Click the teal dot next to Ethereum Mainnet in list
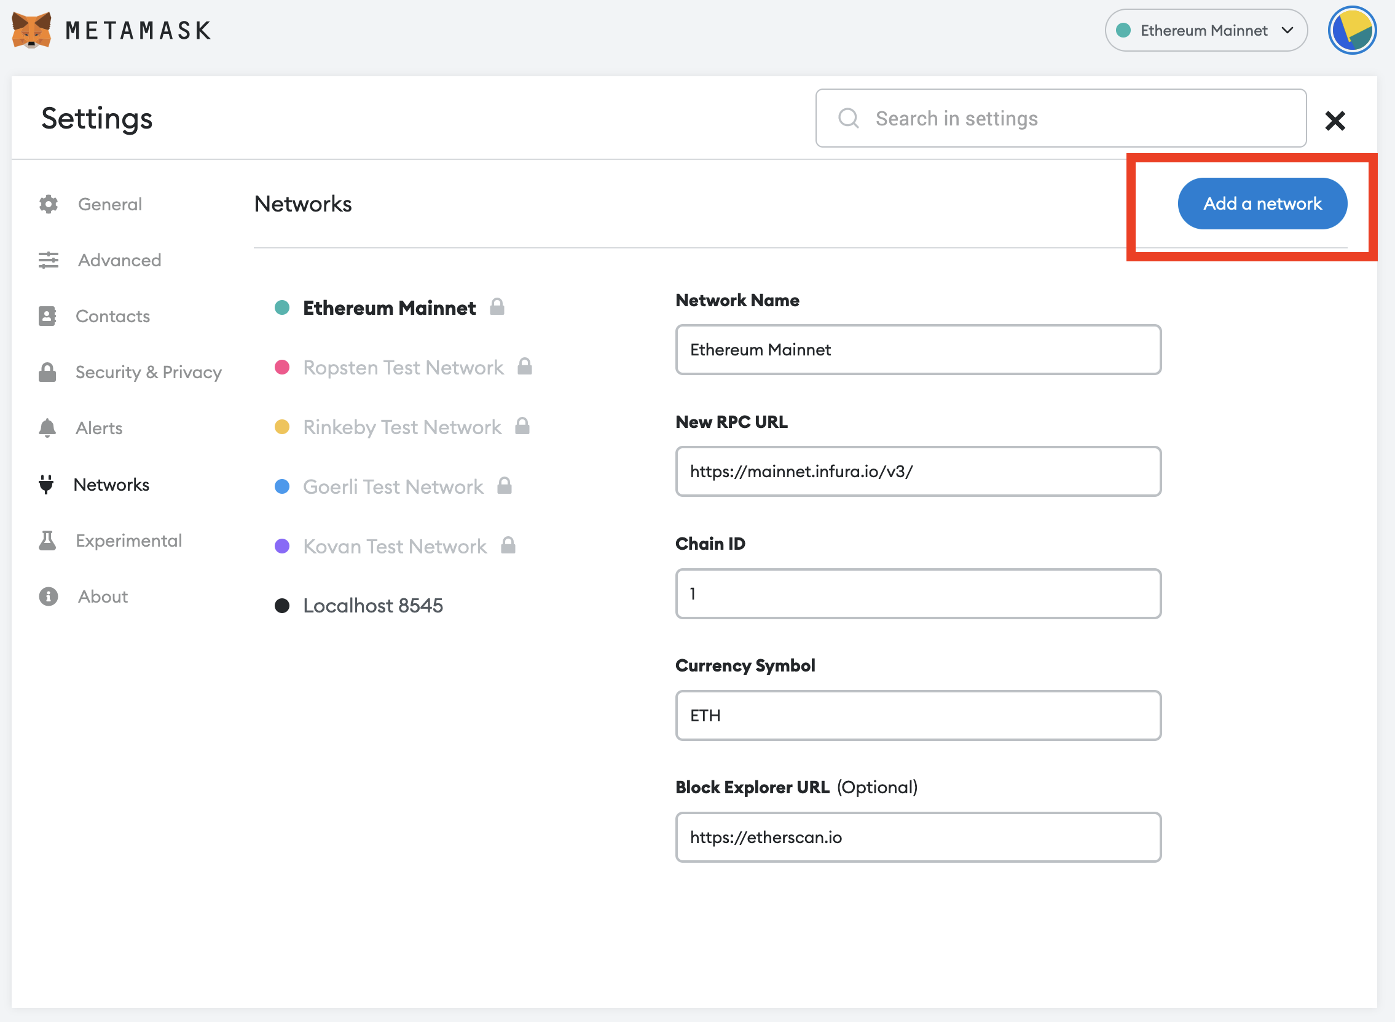1395x1022 pixels. pyautogui.click(x=282, y=307)
